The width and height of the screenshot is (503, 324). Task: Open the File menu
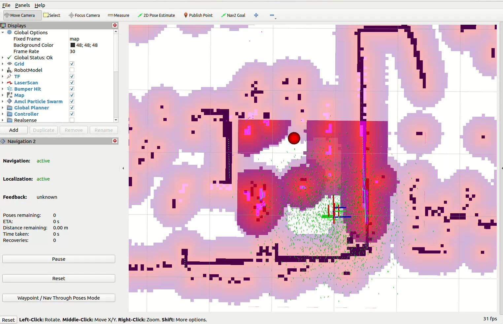coord(6,5)
